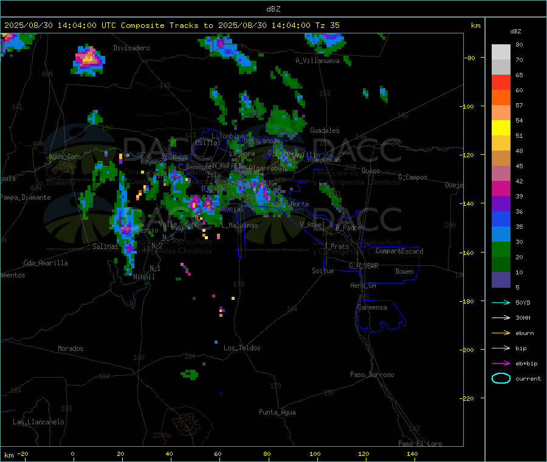The image size is (547, 462).
Task: Click the 'Nihuil' place label
Action: 143,277
